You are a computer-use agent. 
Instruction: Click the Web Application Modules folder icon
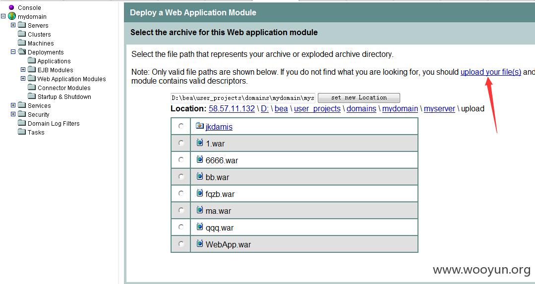point(32,78)
